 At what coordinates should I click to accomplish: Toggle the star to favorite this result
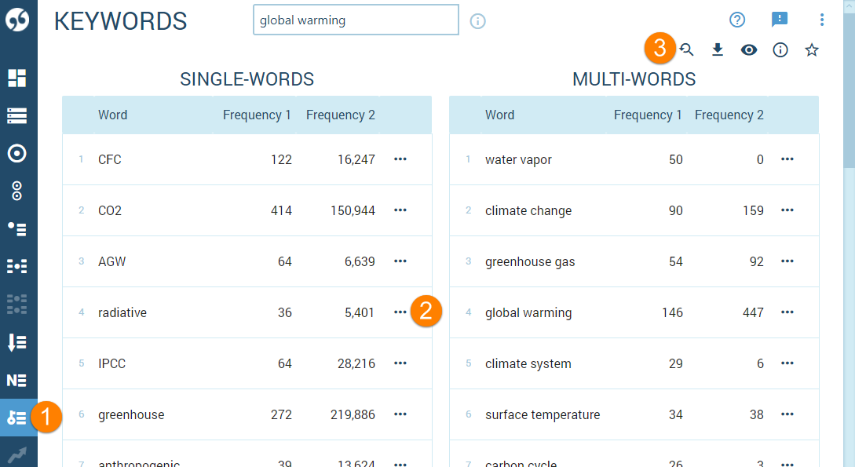point(812,50)
